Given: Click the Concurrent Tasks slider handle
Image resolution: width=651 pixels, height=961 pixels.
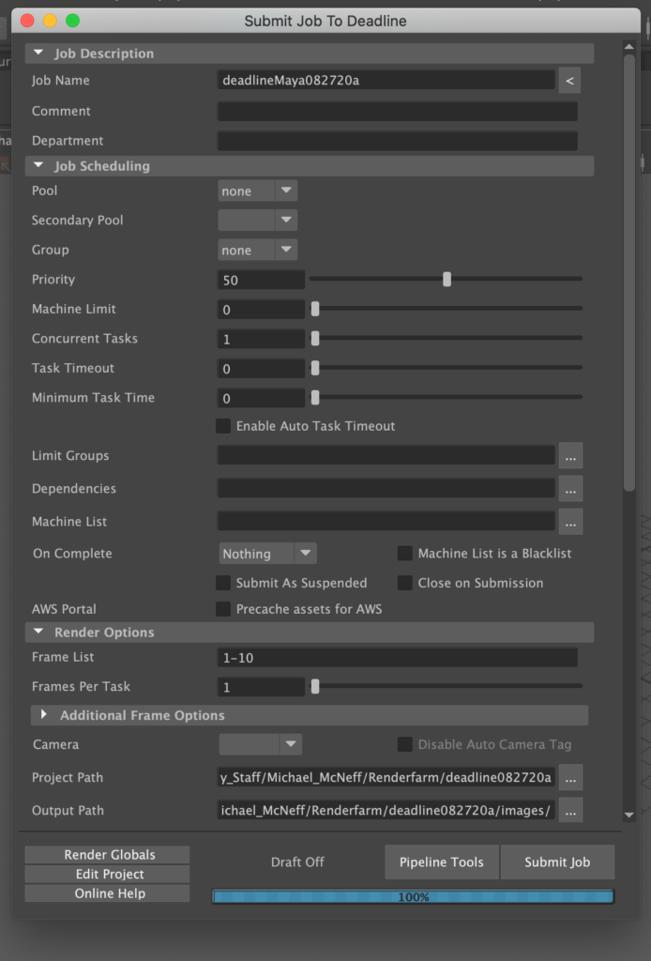Looking at the screenshot, I should 315,338.
